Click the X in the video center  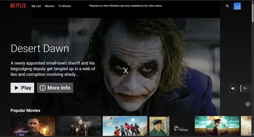[x=126, y=71]
